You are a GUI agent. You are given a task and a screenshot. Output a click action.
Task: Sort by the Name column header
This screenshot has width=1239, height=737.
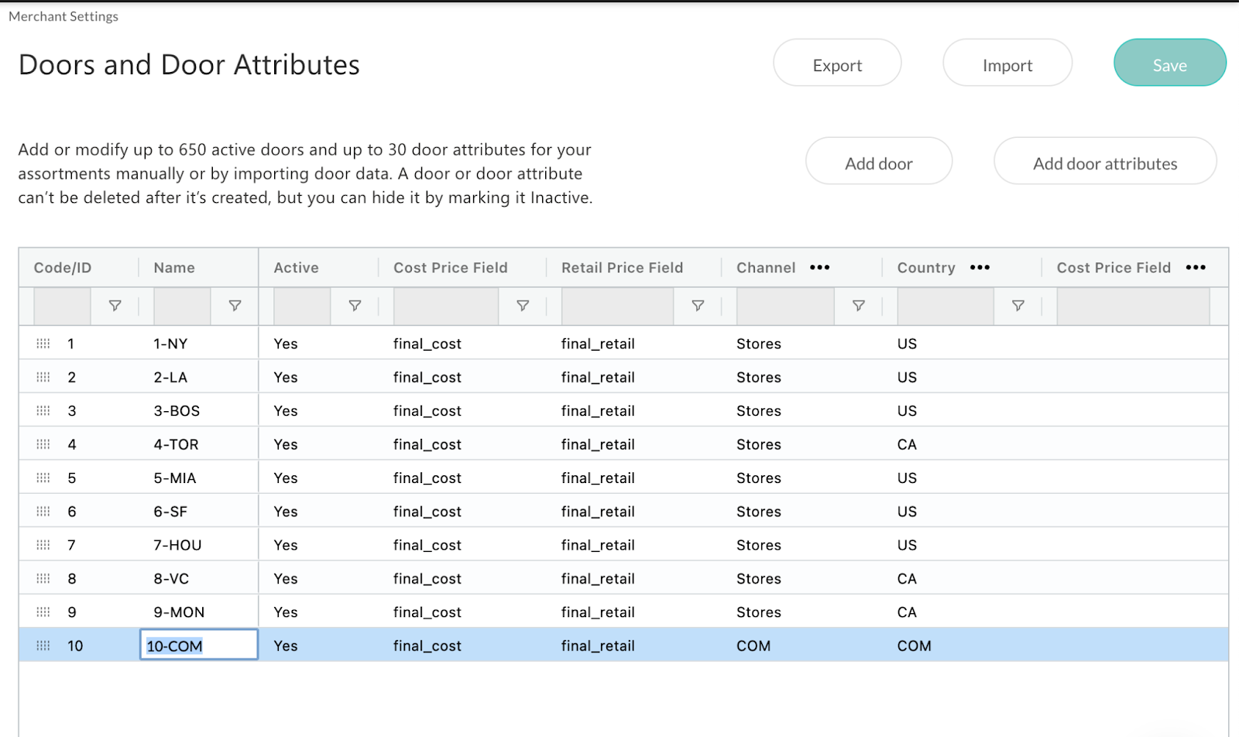click(174, 268)
